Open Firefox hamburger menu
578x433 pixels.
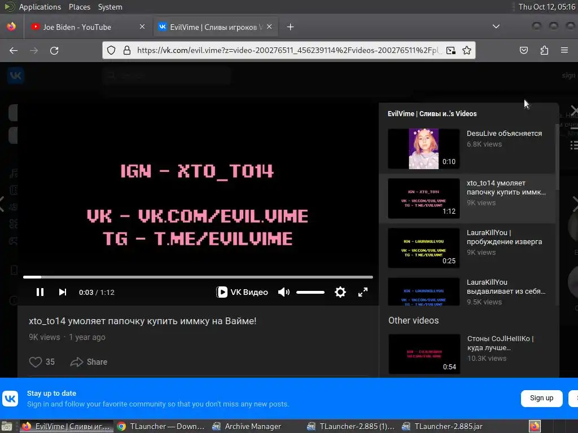coord(564,50)
